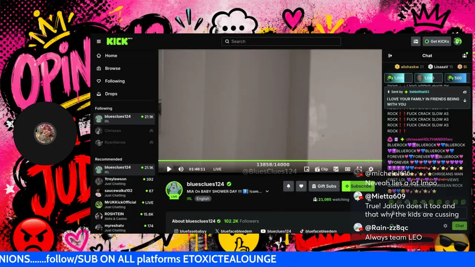Click the 102.2K Followers count
475x267 pixels.
click(241, 221)
